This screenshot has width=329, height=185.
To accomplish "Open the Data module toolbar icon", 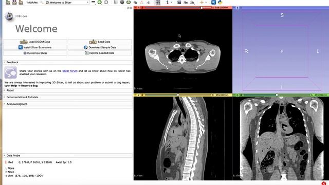I will [x=116, y=2].
